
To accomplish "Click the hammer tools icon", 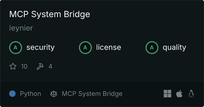I will coord(40,66).
